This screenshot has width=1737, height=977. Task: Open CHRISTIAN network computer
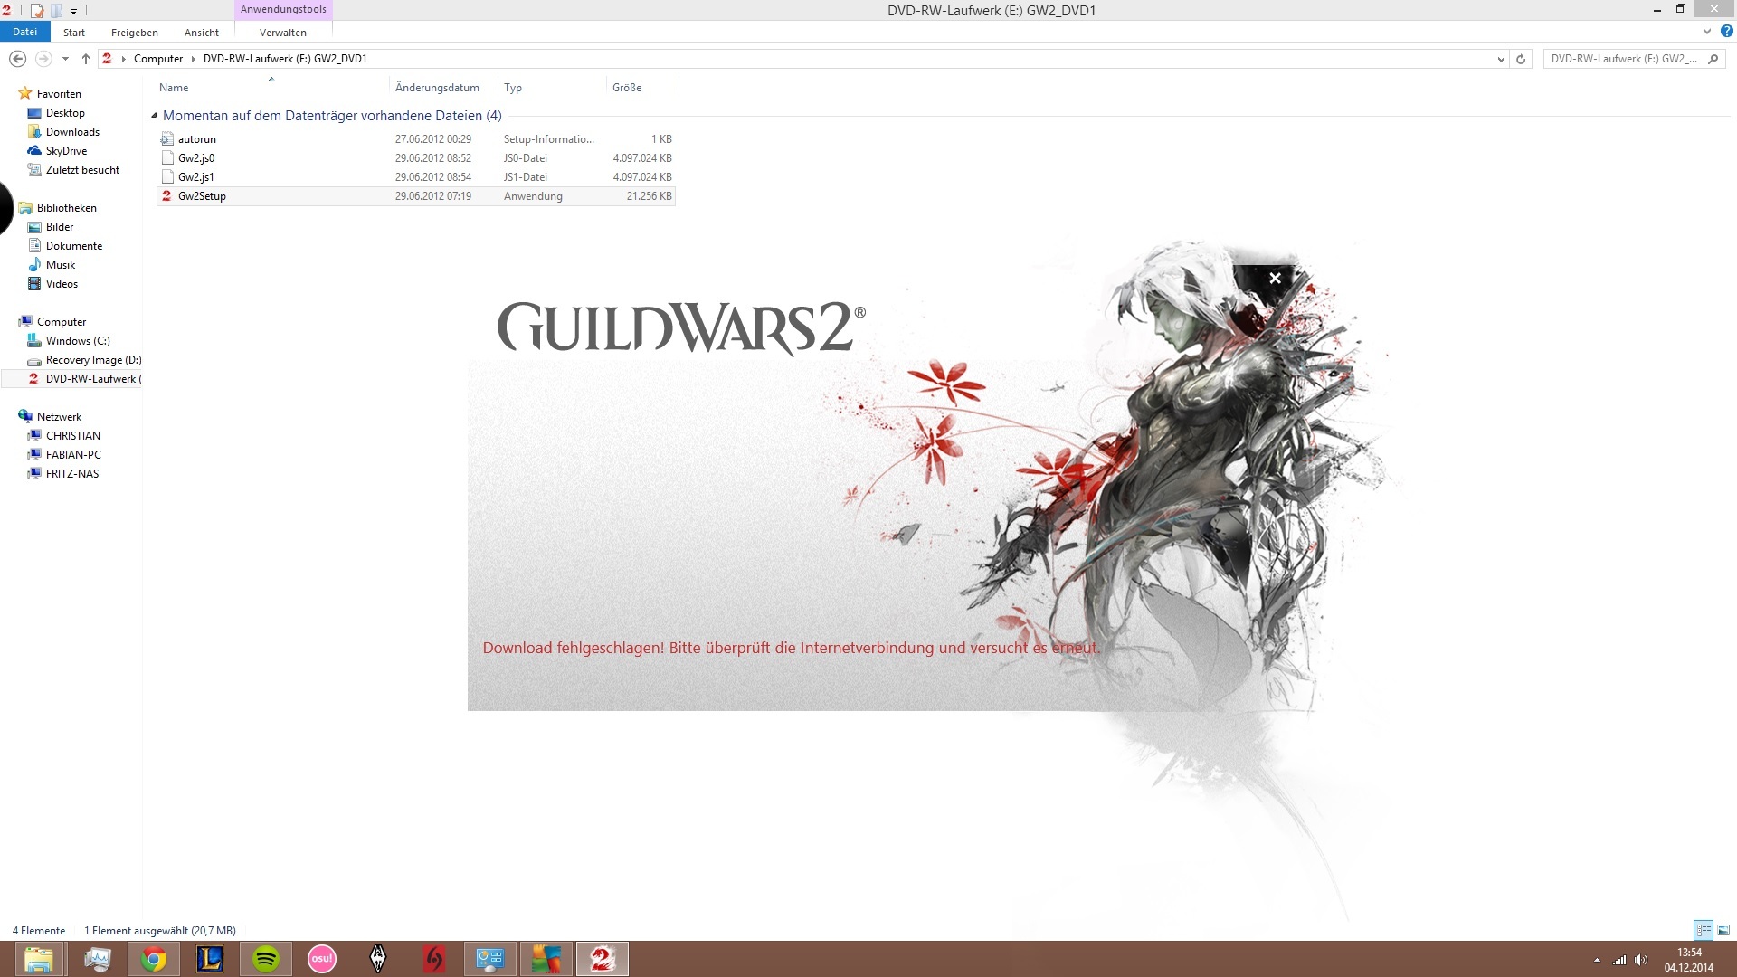73,436
